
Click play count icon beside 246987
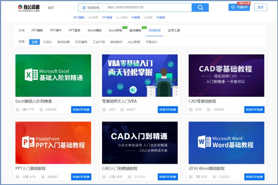[x=43, y=177]
